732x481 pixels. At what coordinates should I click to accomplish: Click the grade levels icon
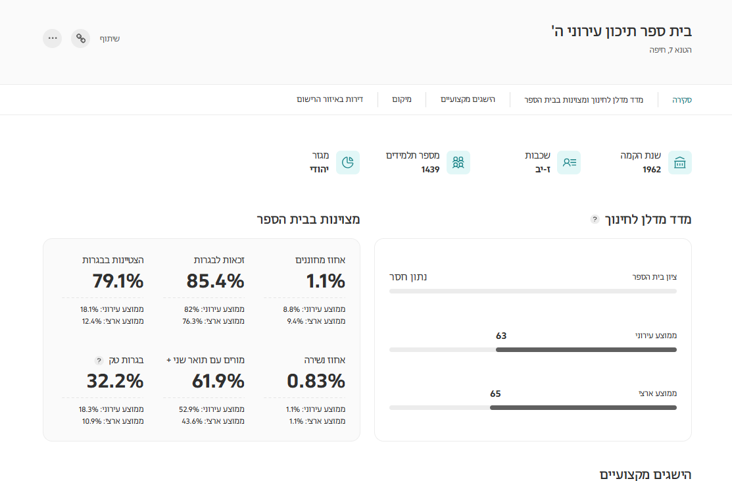pyautogui.click(x=569, y=163)
